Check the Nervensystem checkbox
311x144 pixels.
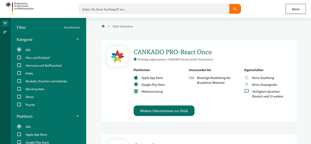click(x=19, y=89)
